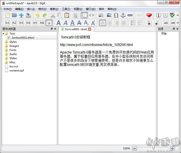Select content.opf in the book browser
Screen dimensions: 181x153
pyautogui.click(x=17, y=70)
